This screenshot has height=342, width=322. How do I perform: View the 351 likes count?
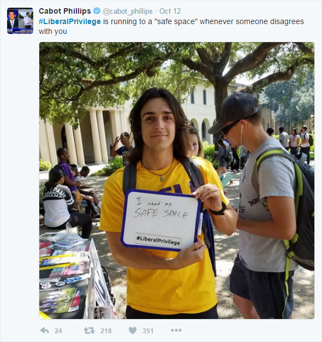[x=148, y=331]
